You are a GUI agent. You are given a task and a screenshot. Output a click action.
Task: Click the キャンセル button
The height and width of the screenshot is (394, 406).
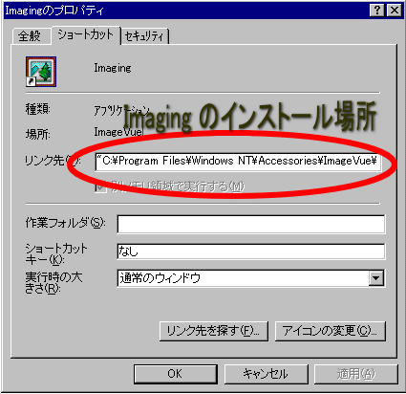(266, 374)
